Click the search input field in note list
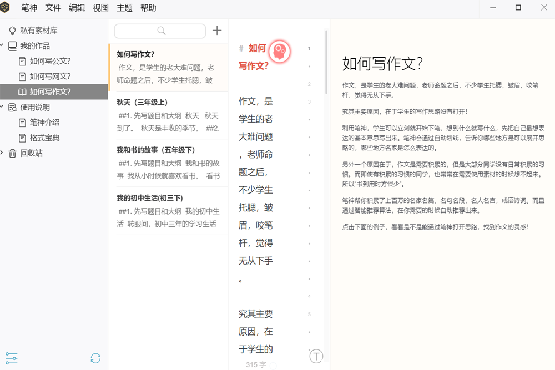The image size is (555, 370). [160, 31]
